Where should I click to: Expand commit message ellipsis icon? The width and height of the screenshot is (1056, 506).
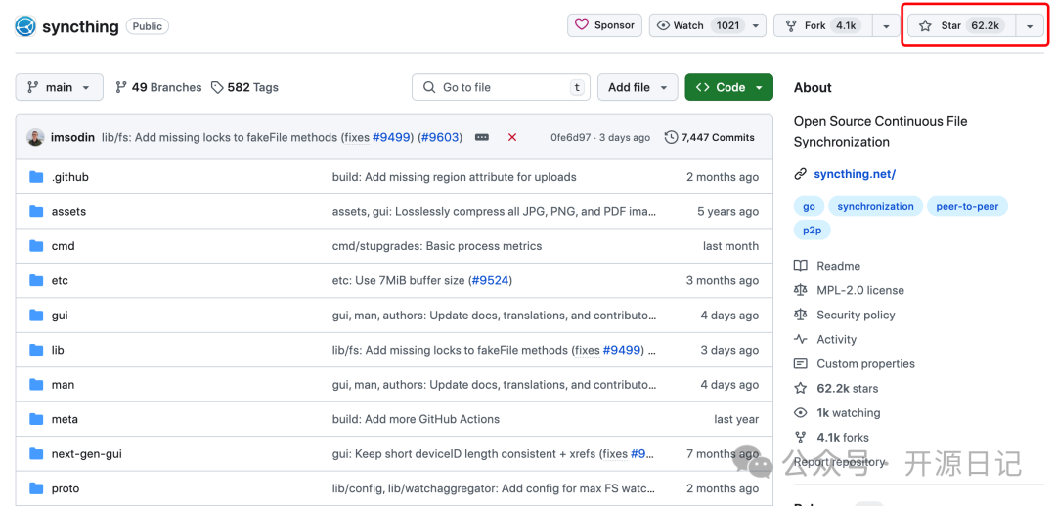tap(482, 138)
